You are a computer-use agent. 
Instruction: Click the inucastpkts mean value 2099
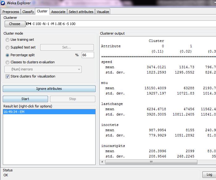(x=190, y=151)
